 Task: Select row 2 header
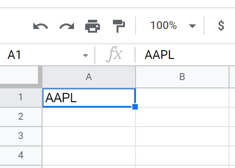click(21, 117)
